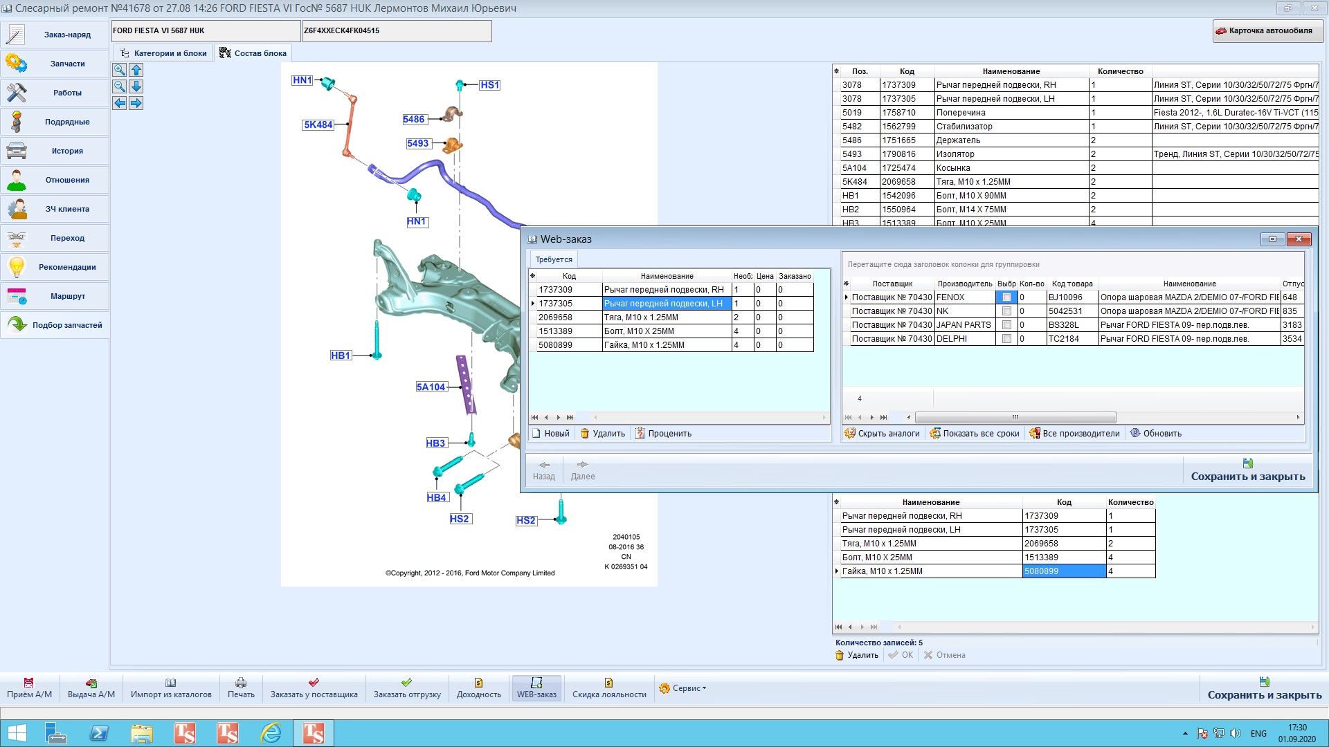Zoom out of the parts diagram
This screenshot has height=747, width=1329.
[x=120, y=86]
